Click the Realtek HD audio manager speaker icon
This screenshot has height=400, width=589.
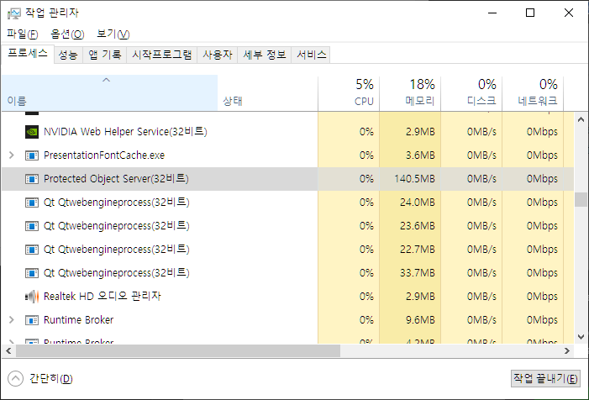pyautogui.click(x=32, y=297)
